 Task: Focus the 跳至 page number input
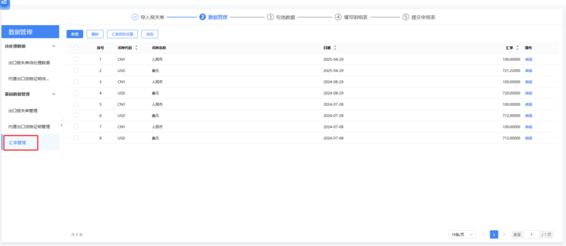coord(531,235)
